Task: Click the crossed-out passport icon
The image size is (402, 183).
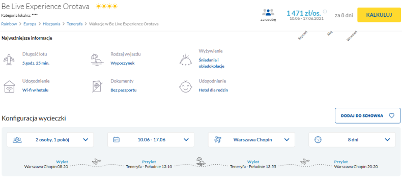Action: click(97, 86)
